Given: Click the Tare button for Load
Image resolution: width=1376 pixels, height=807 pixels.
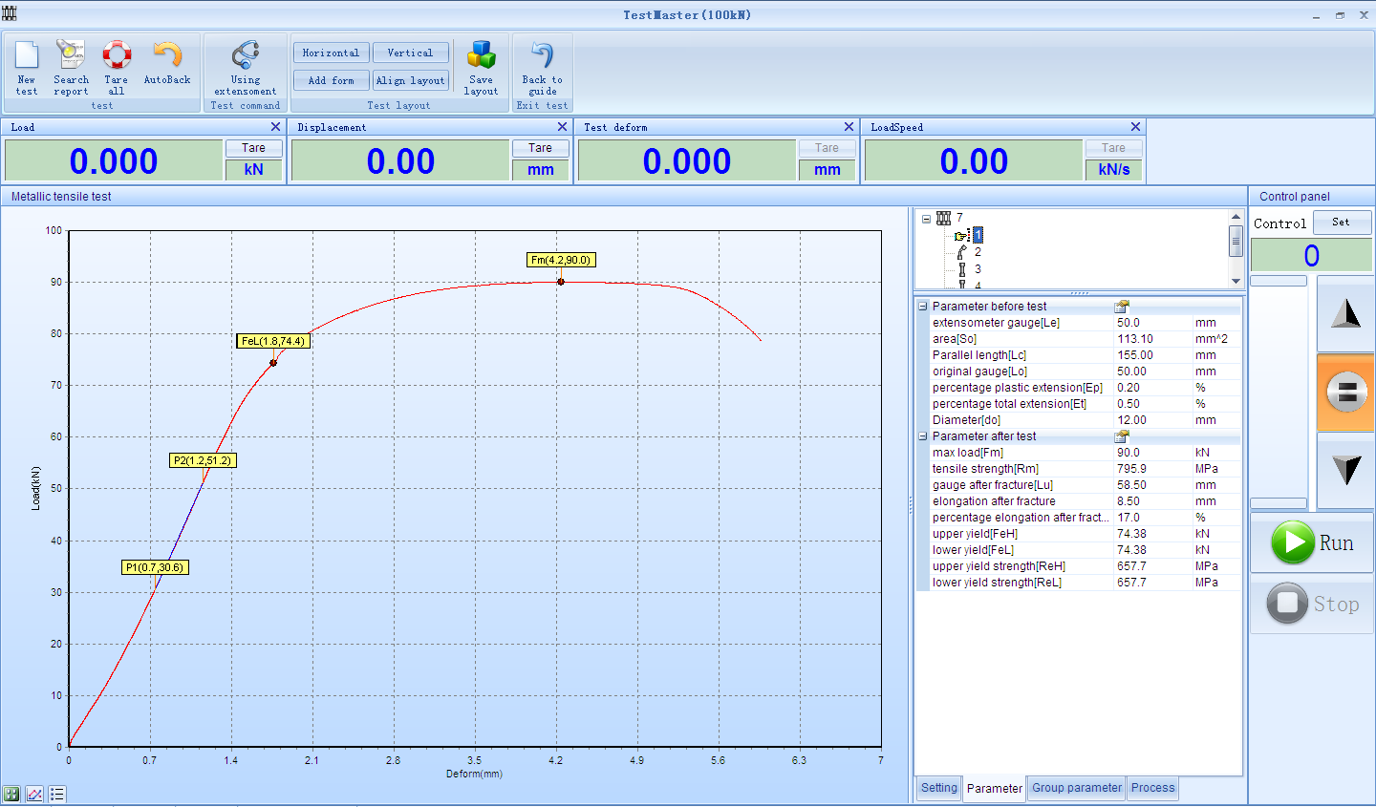Looking at the screenshot, I should click(x=253, y=148).
